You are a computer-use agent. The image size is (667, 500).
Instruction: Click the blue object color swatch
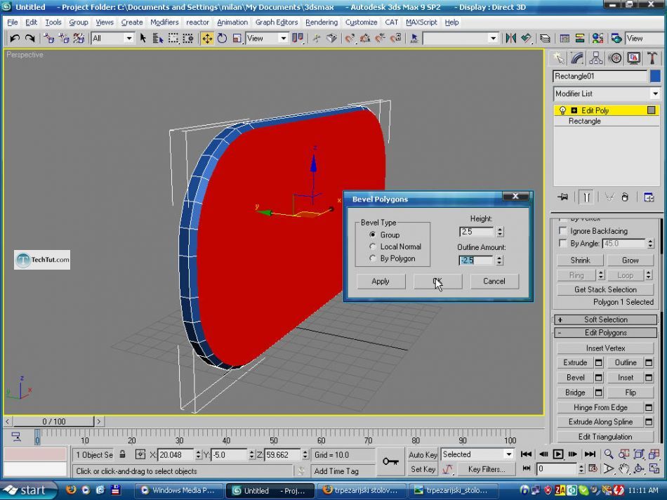point(655,76)
